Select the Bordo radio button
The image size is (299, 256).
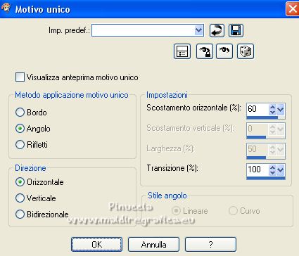pyautogui.click(x=20, y=113)
